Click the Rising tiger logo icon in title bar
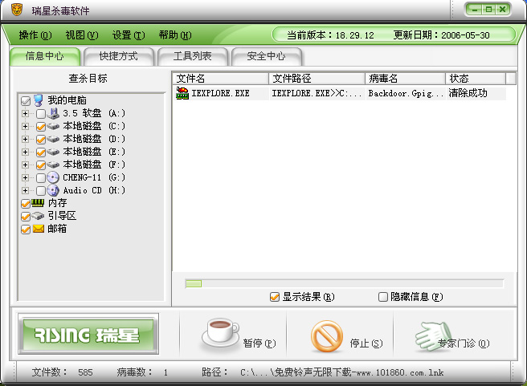 [17, 10]
